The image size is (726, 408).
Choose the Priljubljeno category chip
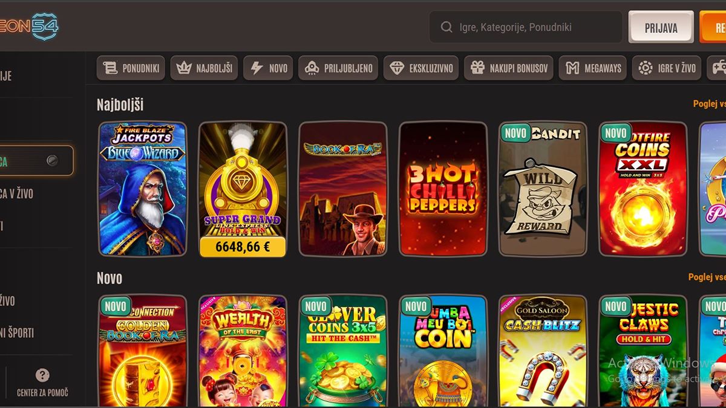tap(338, 68)
